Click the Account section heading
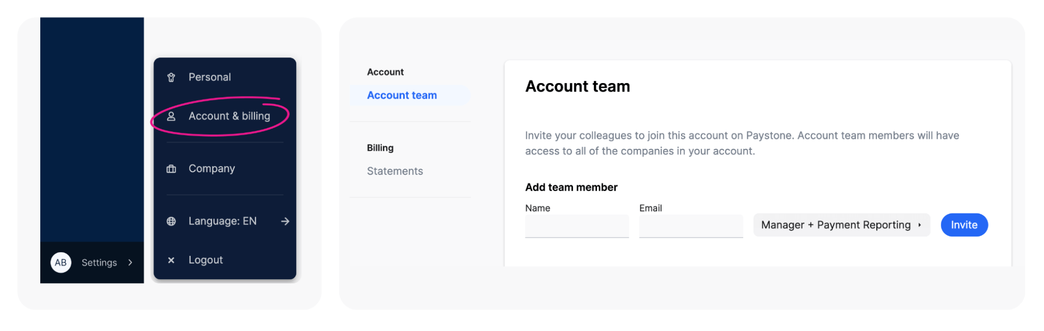This screenshot has height=331, width=1044. tap(385, 72)
